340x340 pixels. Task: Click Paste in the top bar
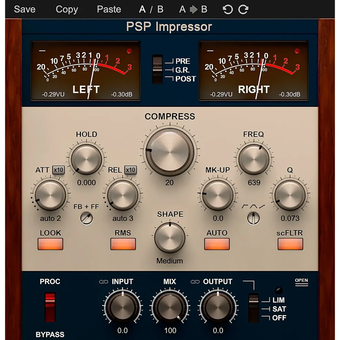(109, 9)
